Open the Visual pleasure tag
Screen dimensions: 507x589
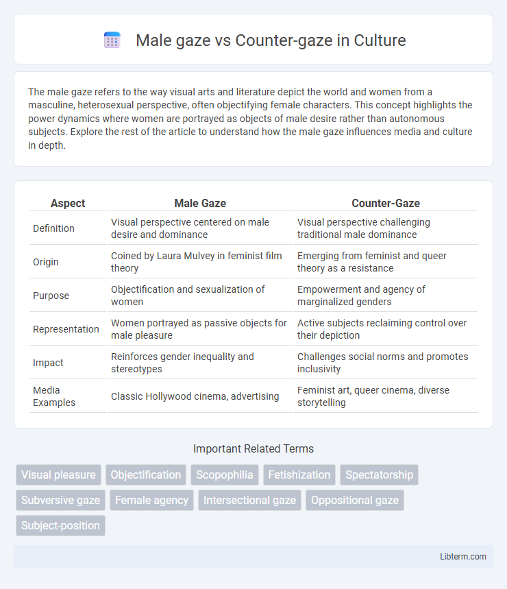[58, 474]
